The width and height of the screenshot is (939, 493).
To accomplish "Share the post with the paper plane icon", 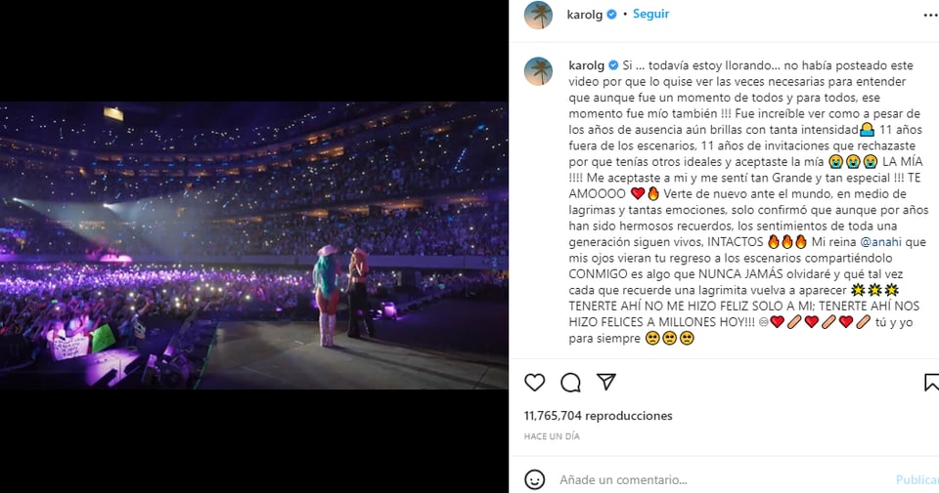I will 606,382.
